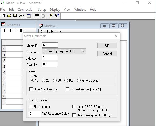Open the Display menu
156x126 pixels.
click(x=55, y=10)
